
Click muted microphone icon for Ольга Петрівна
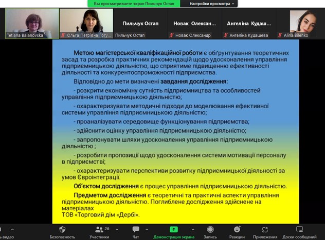click(x=63, y=35)
